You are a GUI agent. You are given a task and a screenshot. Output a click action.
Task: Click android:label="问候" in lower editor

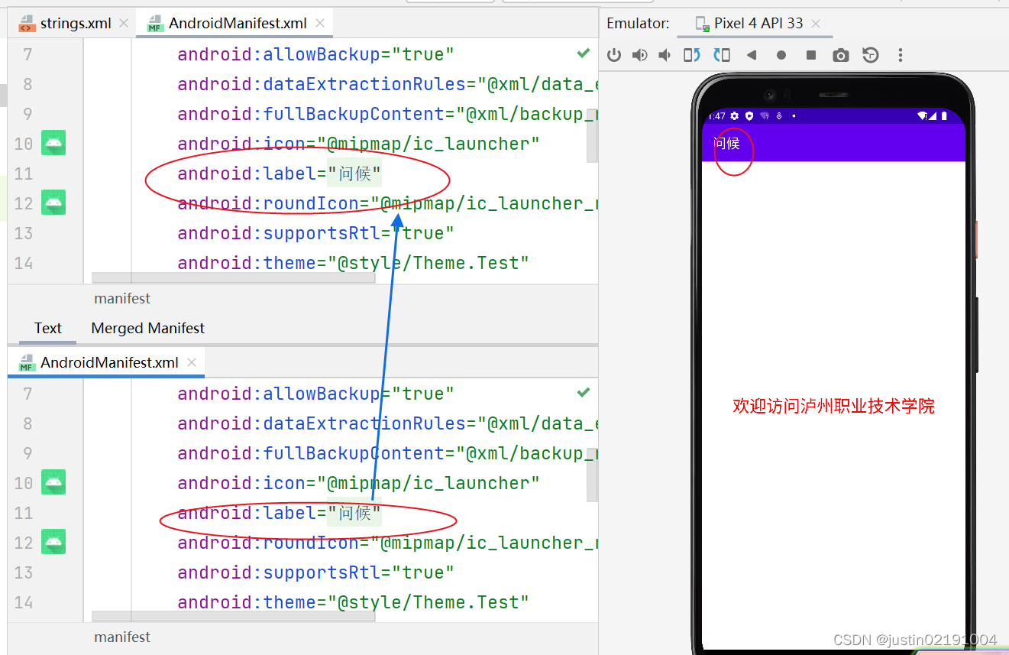pyautogui.click(x=280, y=513)
